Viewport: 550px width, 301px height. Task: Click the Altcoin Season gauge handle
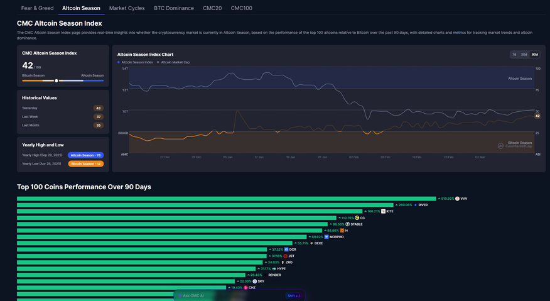57,81
